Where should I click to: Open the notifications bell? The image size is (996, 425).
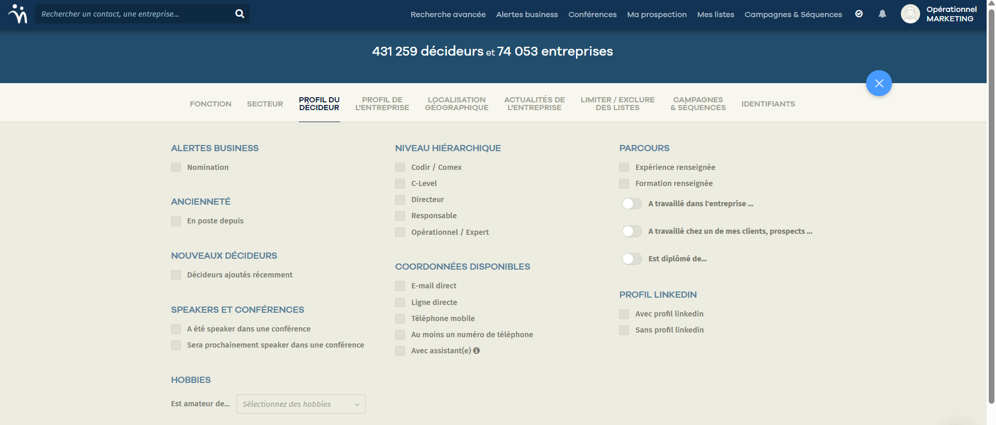(x=882, y=14)
